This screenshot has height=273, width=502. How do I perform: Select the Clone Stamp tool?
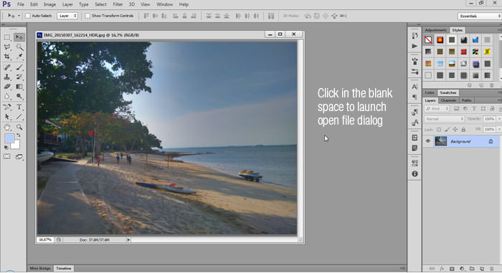(7, 77)
